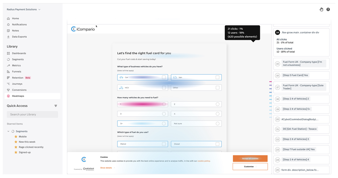Click the Quick Access filter icon

[x=56, y=106]
